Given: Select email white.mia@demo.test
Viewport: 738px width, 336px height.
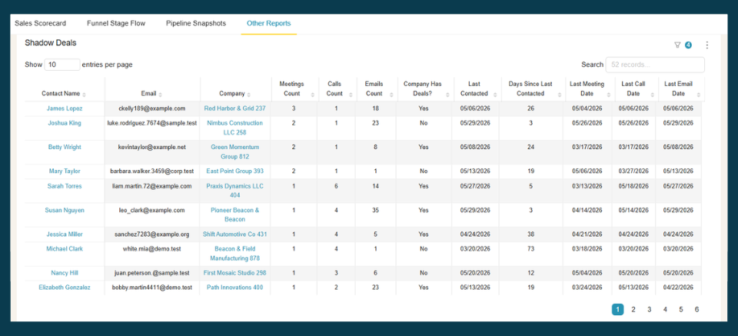Looking at the screenshot, I should point(152,249).
